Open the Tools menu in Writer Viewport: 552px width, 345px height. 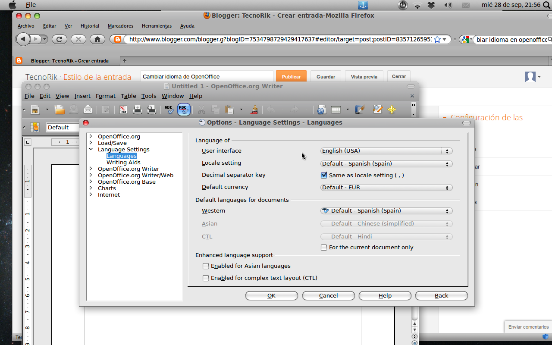point(148,96)
